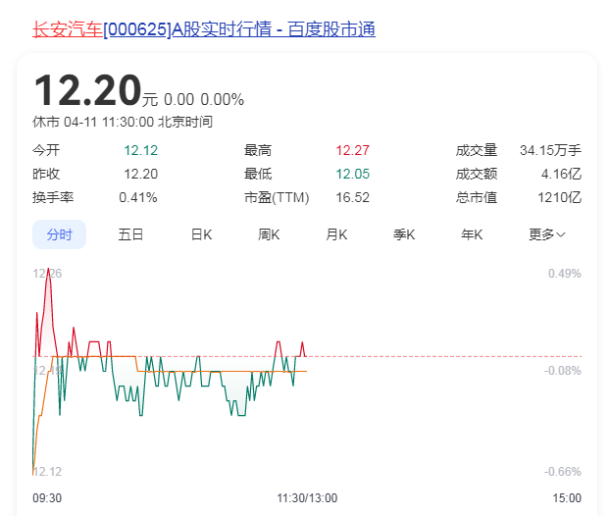Open the 长安汽车[000625]A股实时行情 link

pos(204,29)
